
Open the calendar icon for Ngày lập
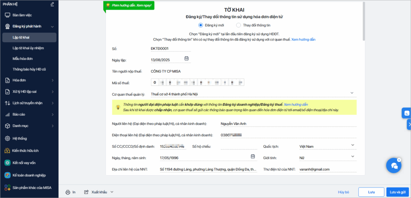tap(186, 59)
